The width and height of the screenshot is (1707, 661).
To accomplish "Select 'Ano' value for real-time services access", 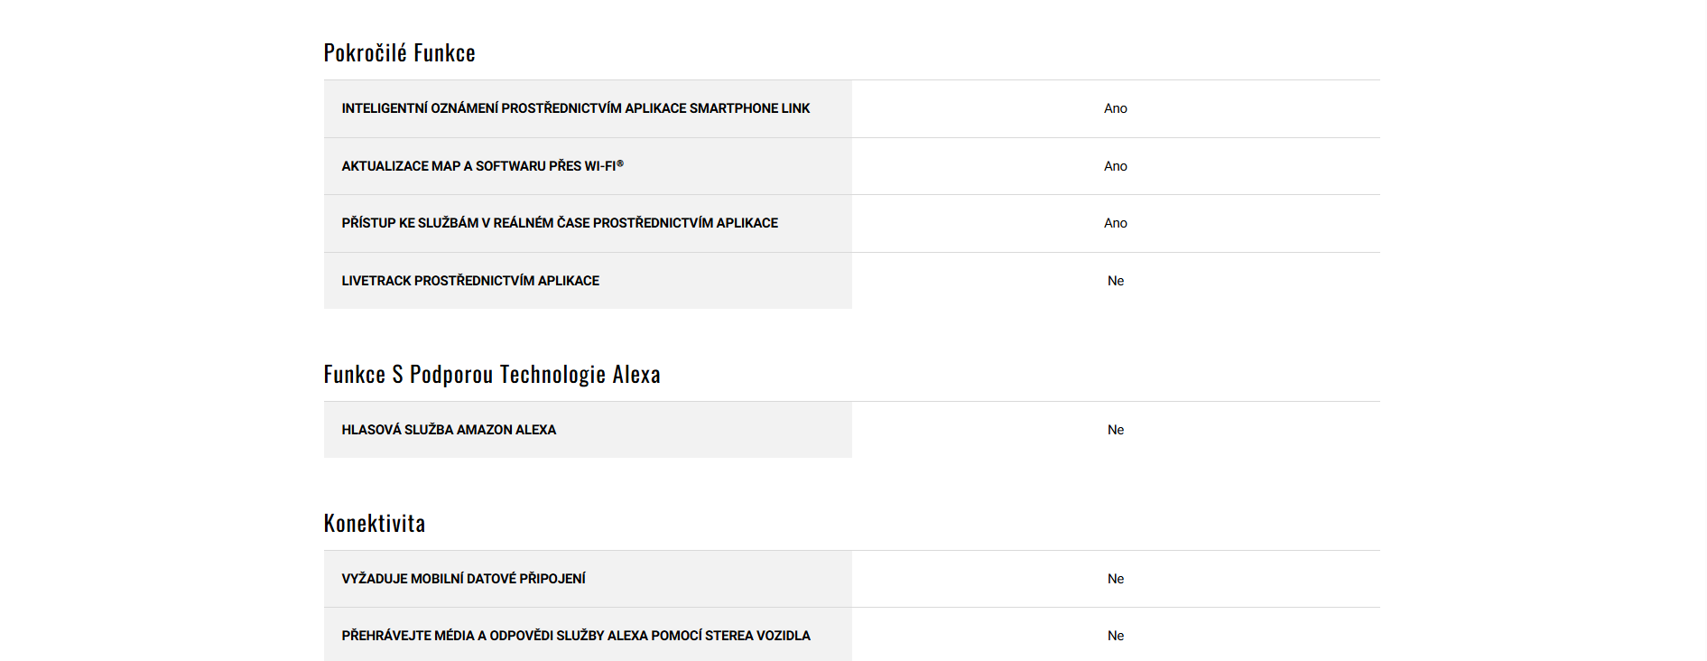I will (x=1115, y=223).
